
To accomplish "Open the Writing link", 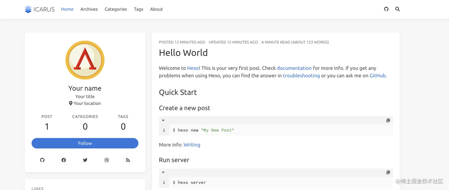I will [x=192, y=145].
